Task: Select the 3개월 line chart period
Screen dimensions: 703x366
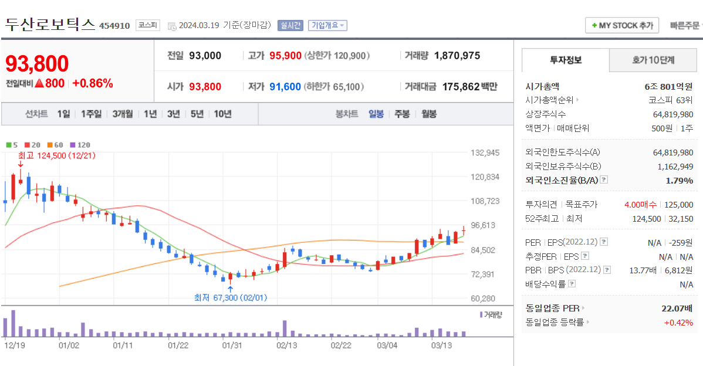Action: pyautogui.click(x=123, y=114)
